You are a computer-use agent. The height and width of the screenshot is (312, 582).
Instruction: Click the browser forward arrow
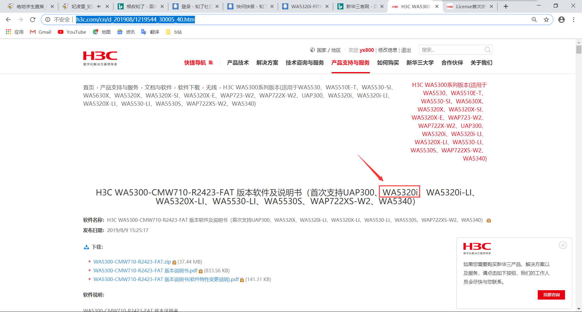click(20, 20)
